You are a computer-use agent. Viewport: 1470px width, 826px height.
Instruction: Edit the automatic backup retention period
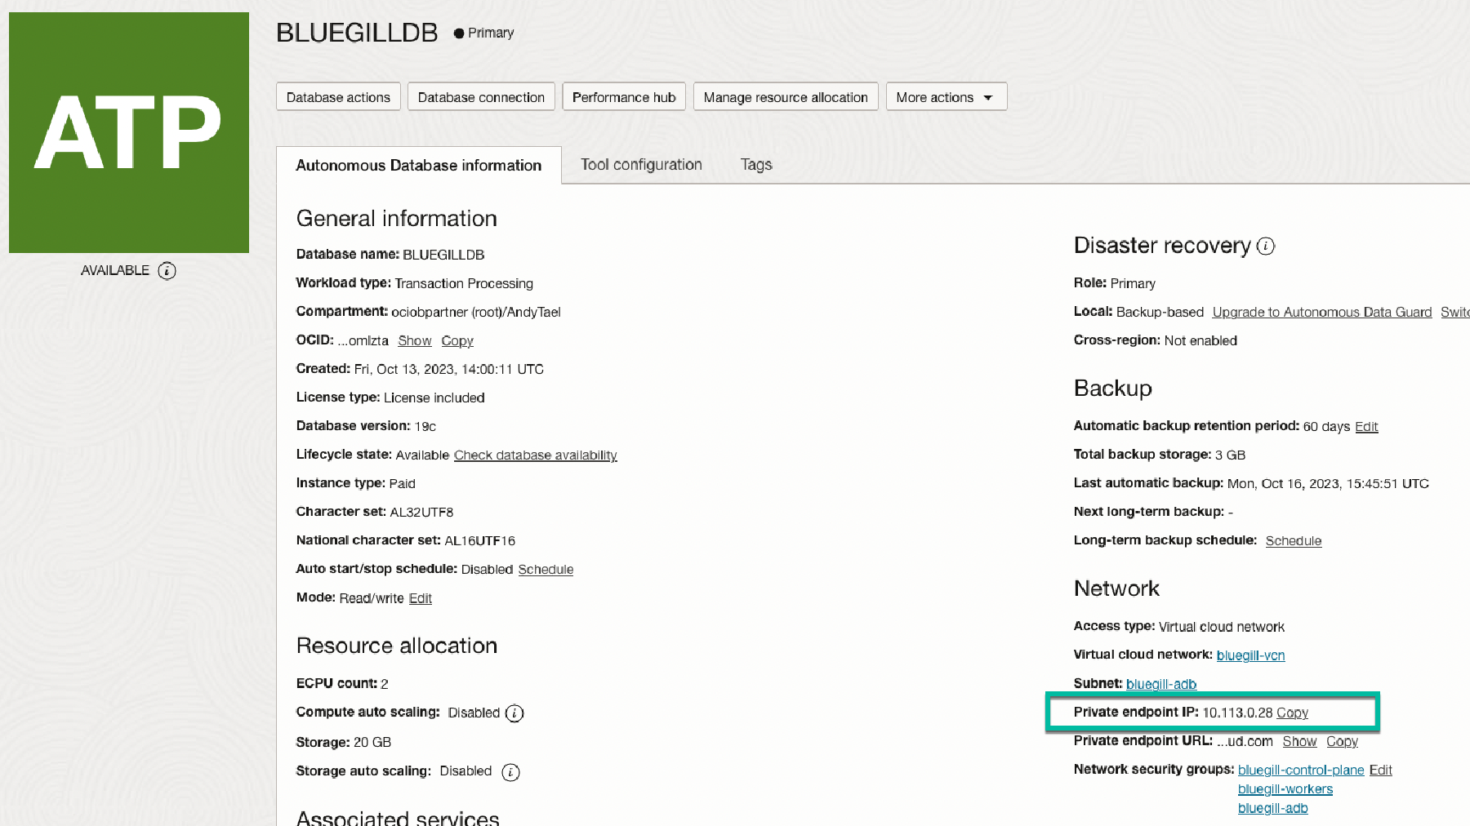(x=1366, y=427)
